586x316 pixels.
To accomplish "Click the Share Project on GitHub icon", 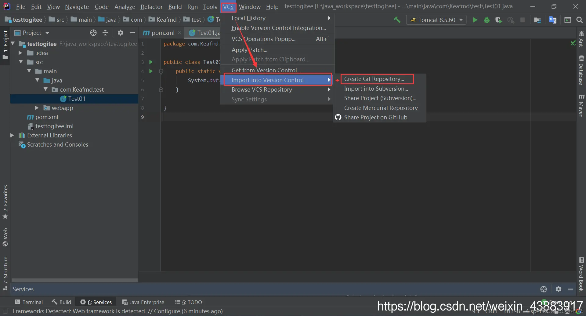I will 338,118.
